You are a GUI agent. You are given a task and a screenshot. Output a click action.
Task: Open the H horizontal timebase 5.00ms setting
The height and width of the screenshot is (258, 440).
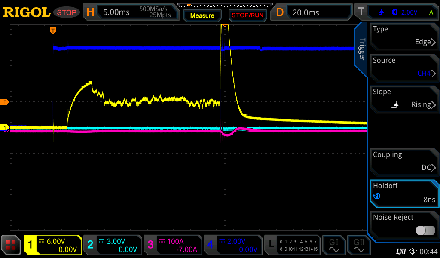131,12
